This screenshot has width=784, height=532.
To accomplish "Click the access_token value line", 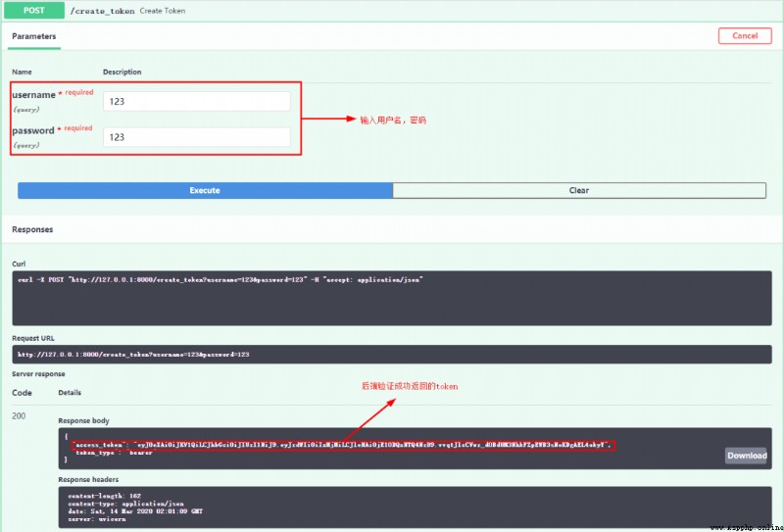I will pos(343,445).
